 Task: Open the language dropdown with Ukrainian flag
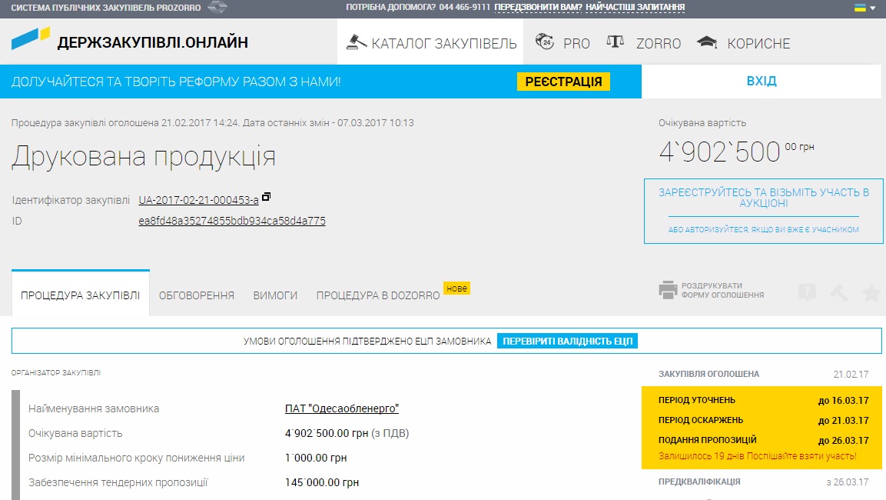coord(864,8)
